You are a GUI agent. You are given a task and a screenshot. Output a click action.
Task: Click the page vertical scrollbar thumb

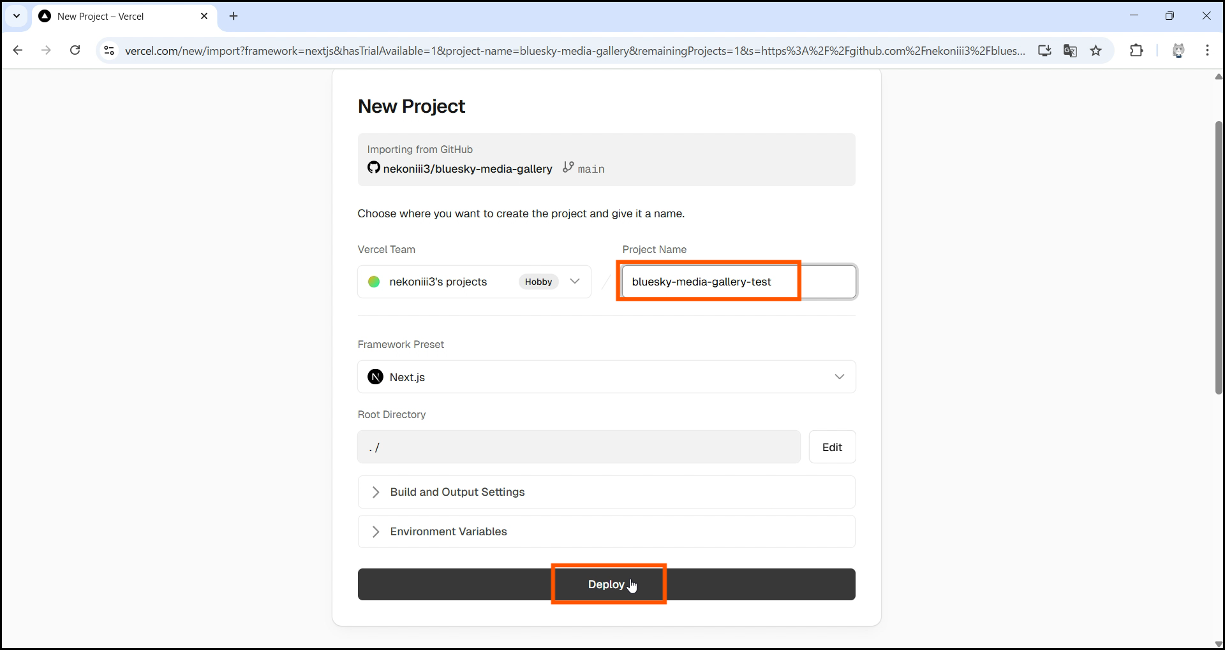[x=1219, y=258]
